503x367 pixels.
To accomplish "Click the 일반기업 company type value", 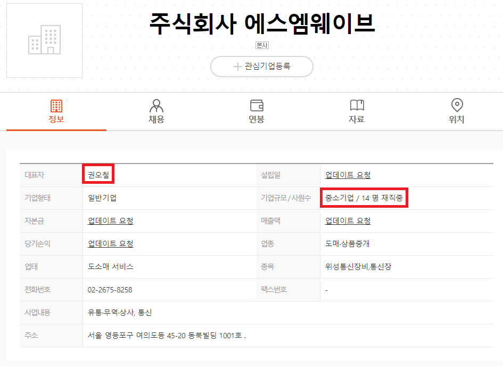I will click(102, 198).
